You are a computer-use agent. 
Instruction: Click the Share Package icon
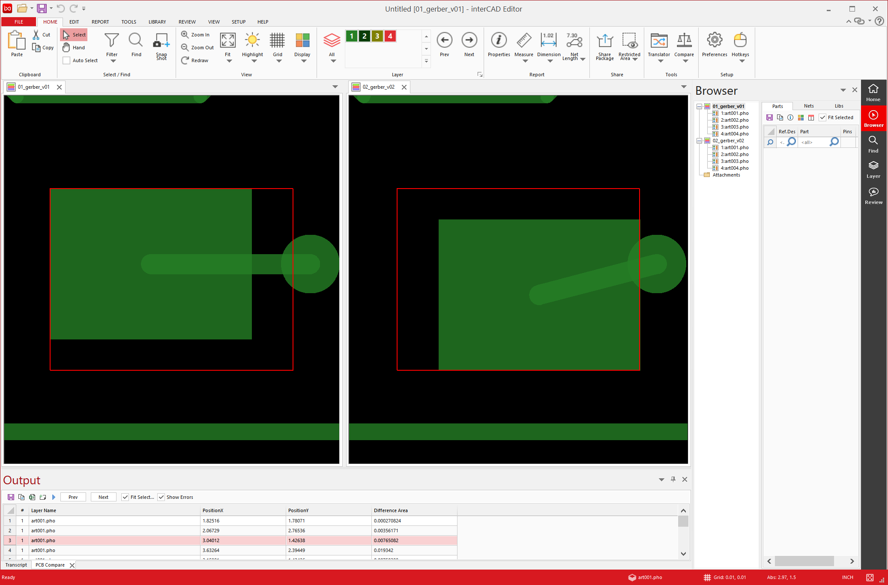coord(604,41)
